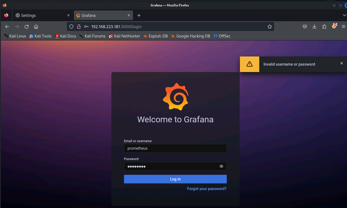This screenshot has height=208, width=347.
Task: Open the Downloads panel
Action: [315, 27]
